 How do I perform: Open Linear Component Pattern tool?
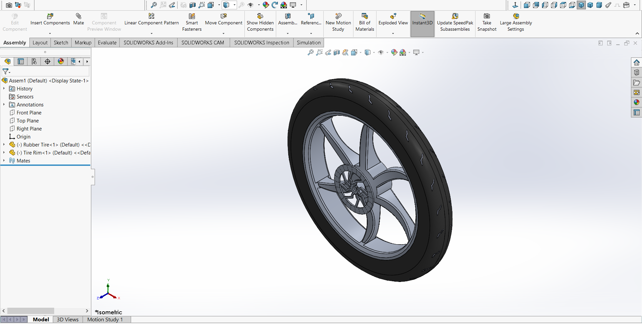point(151,16)
